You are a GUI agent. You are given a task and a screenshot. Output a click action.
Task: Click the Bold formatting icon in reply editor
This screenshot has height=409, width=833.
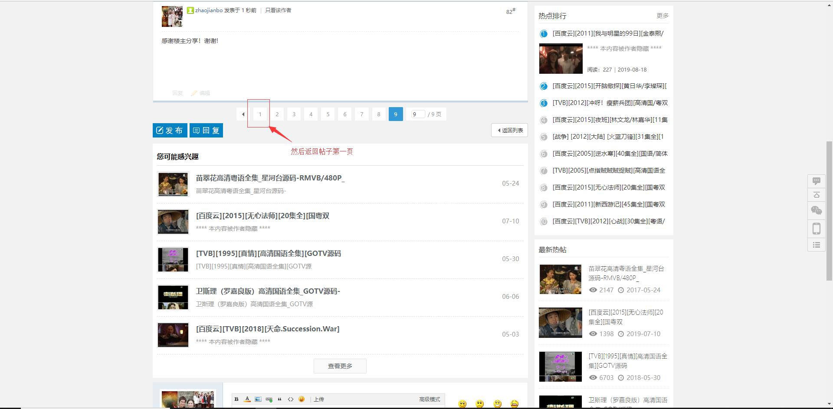click(236, 399)
